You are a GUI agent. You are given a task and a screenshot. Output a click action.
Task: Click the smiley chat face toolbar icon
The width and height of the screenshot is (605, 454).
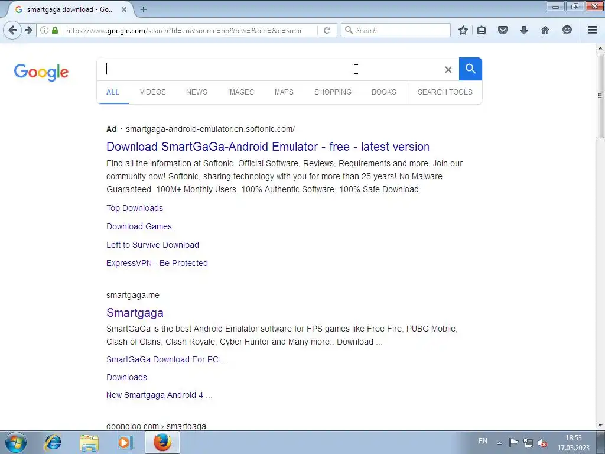[x=567, y=30]
